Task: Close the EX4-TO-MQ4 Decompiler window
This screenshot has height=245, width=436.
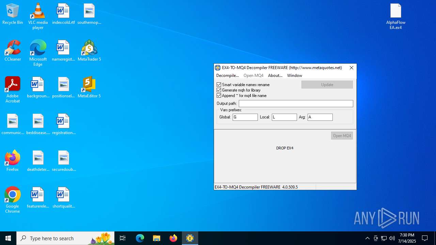Action: (x=352, y=68)
